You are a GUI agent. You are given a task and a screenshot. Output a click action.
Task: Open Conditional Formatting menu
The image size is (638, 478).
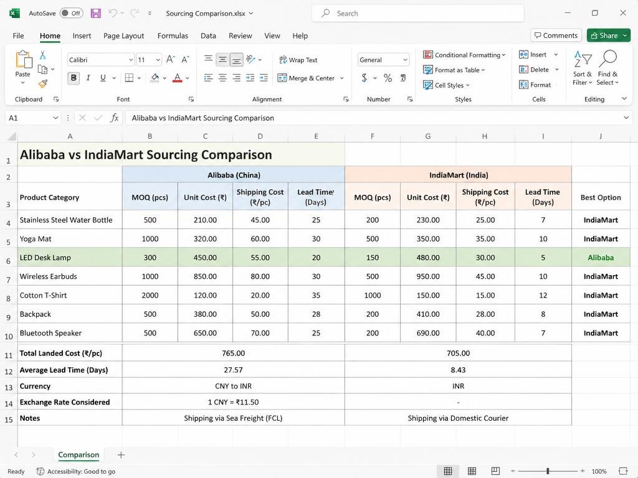pos(464,55)
